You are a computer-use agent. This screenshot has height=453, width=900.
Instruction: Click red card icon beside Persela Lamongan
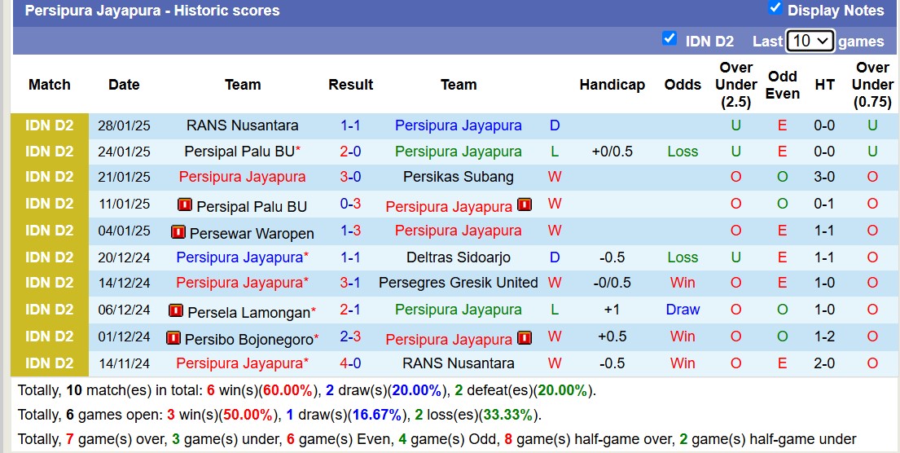tap(176, 311)
